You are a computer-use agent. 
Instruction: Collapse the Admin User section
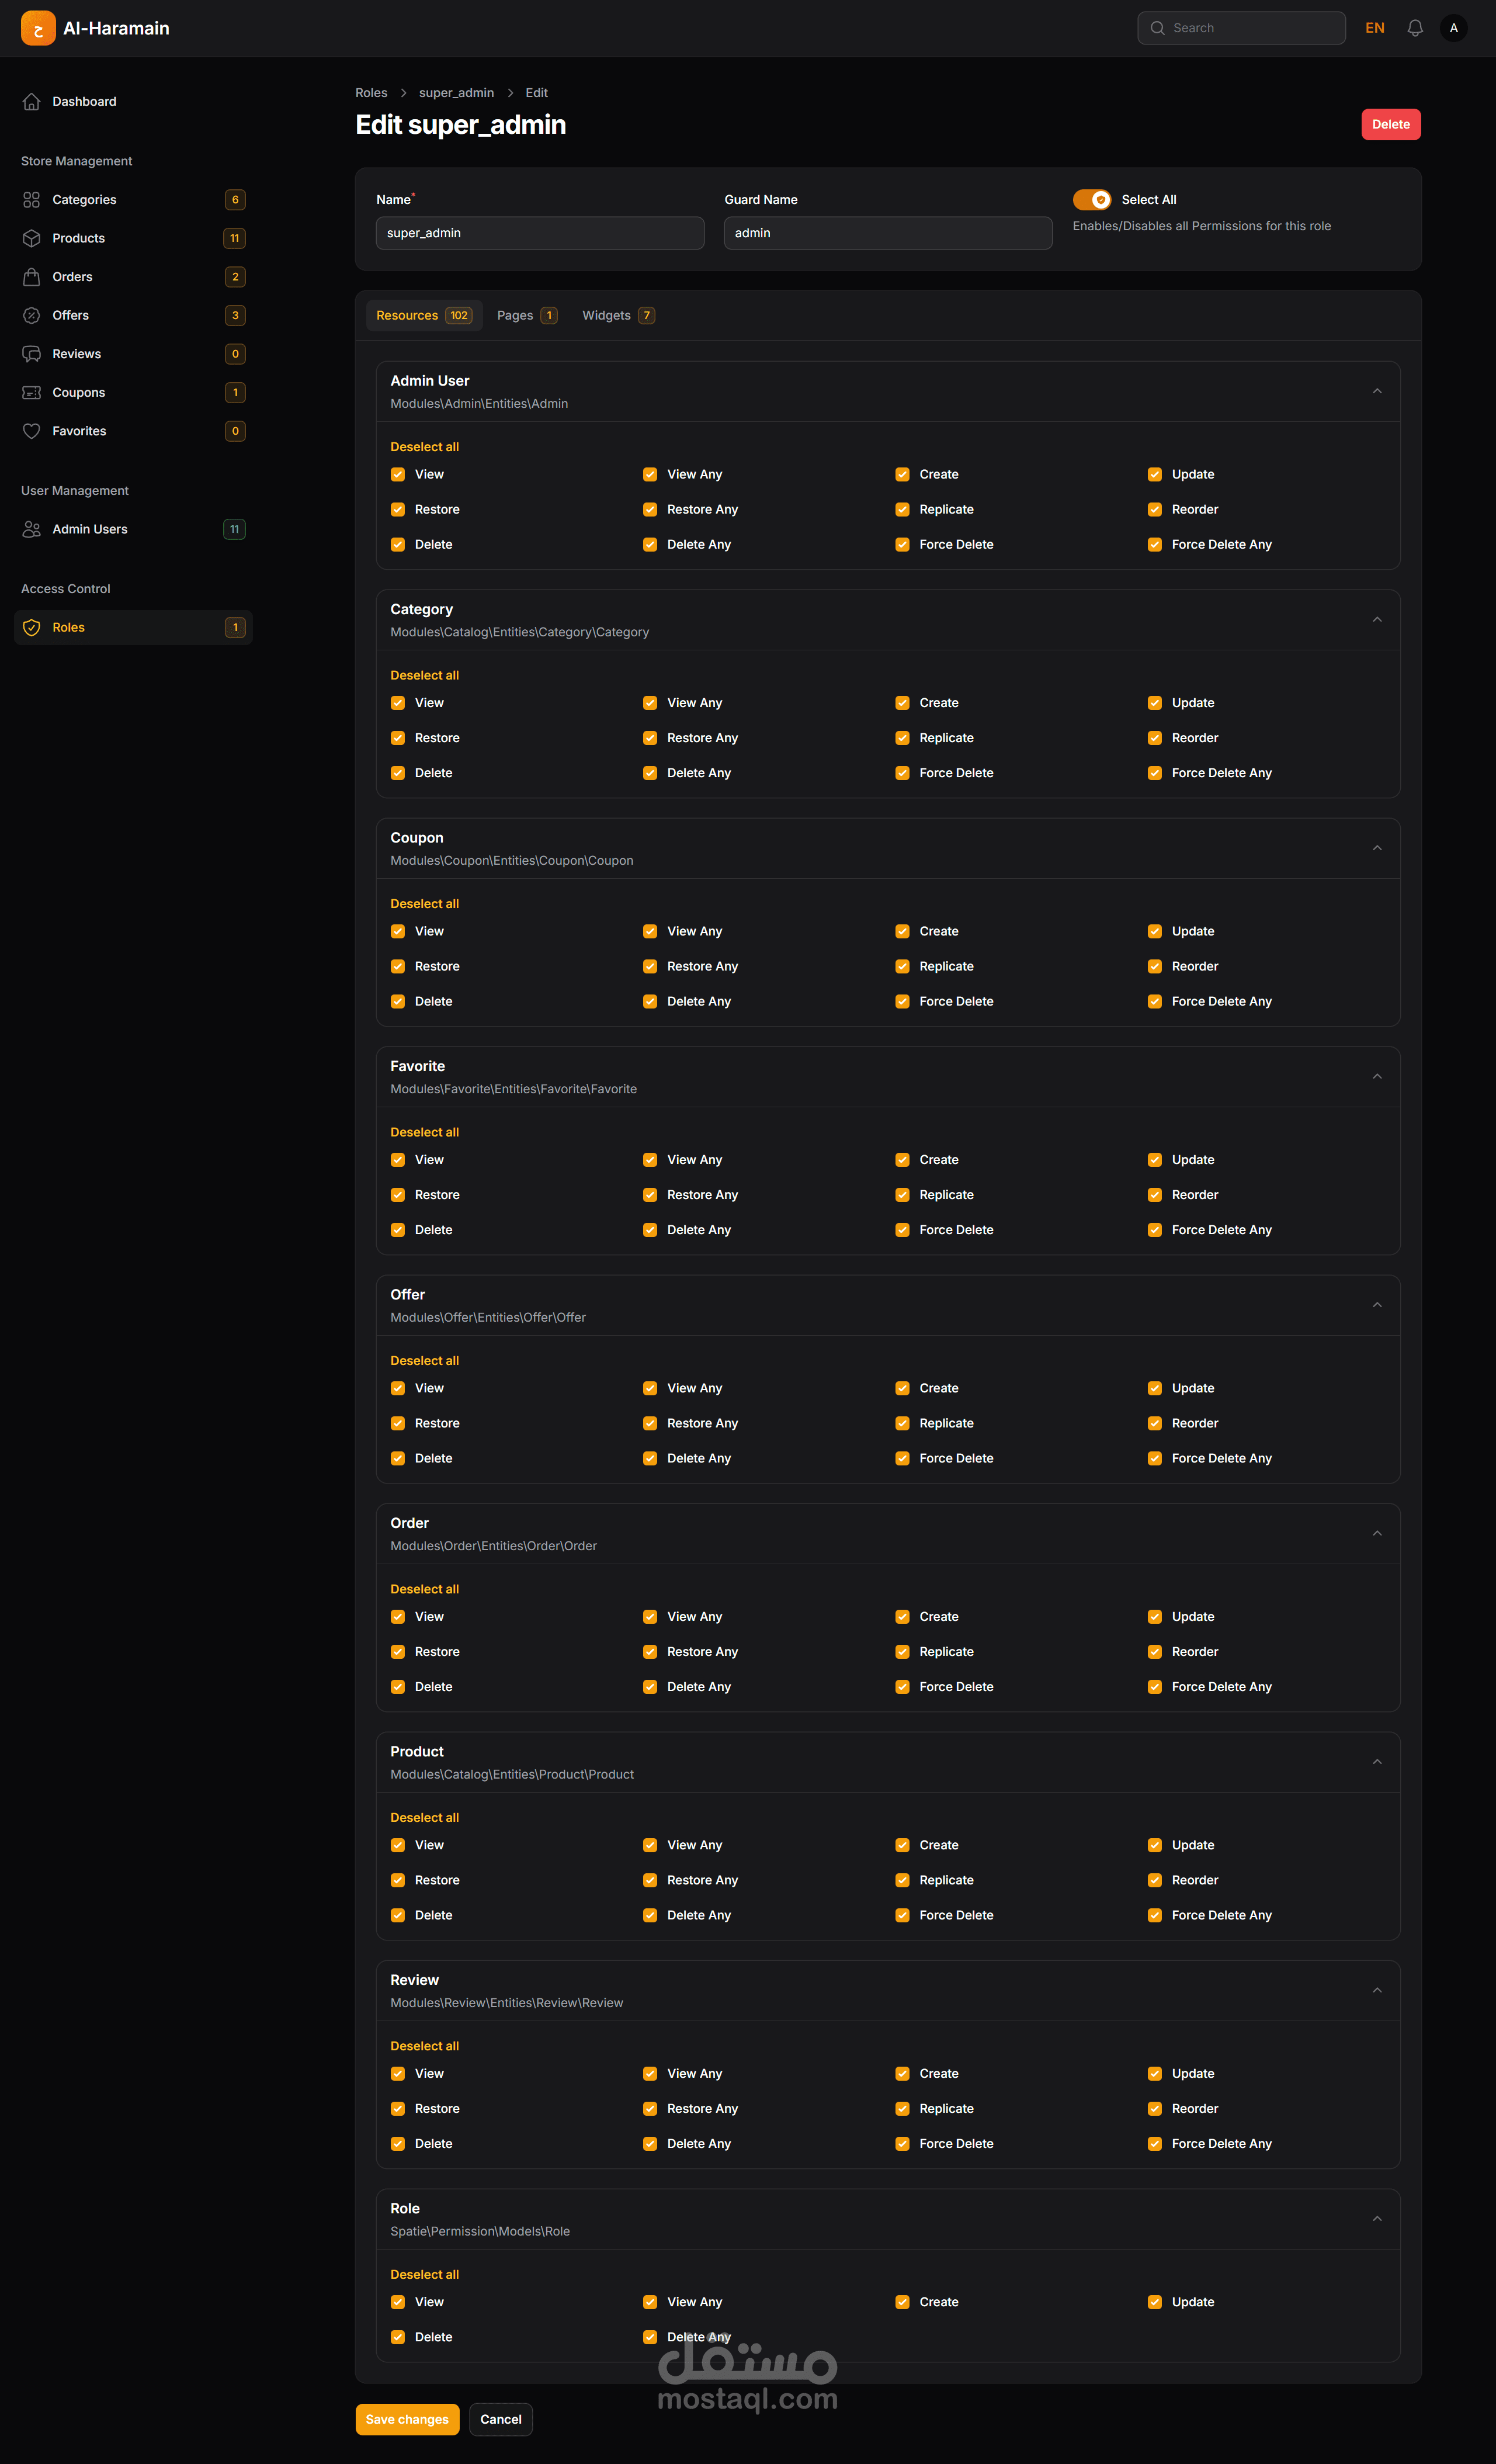tap(1376, 391)
